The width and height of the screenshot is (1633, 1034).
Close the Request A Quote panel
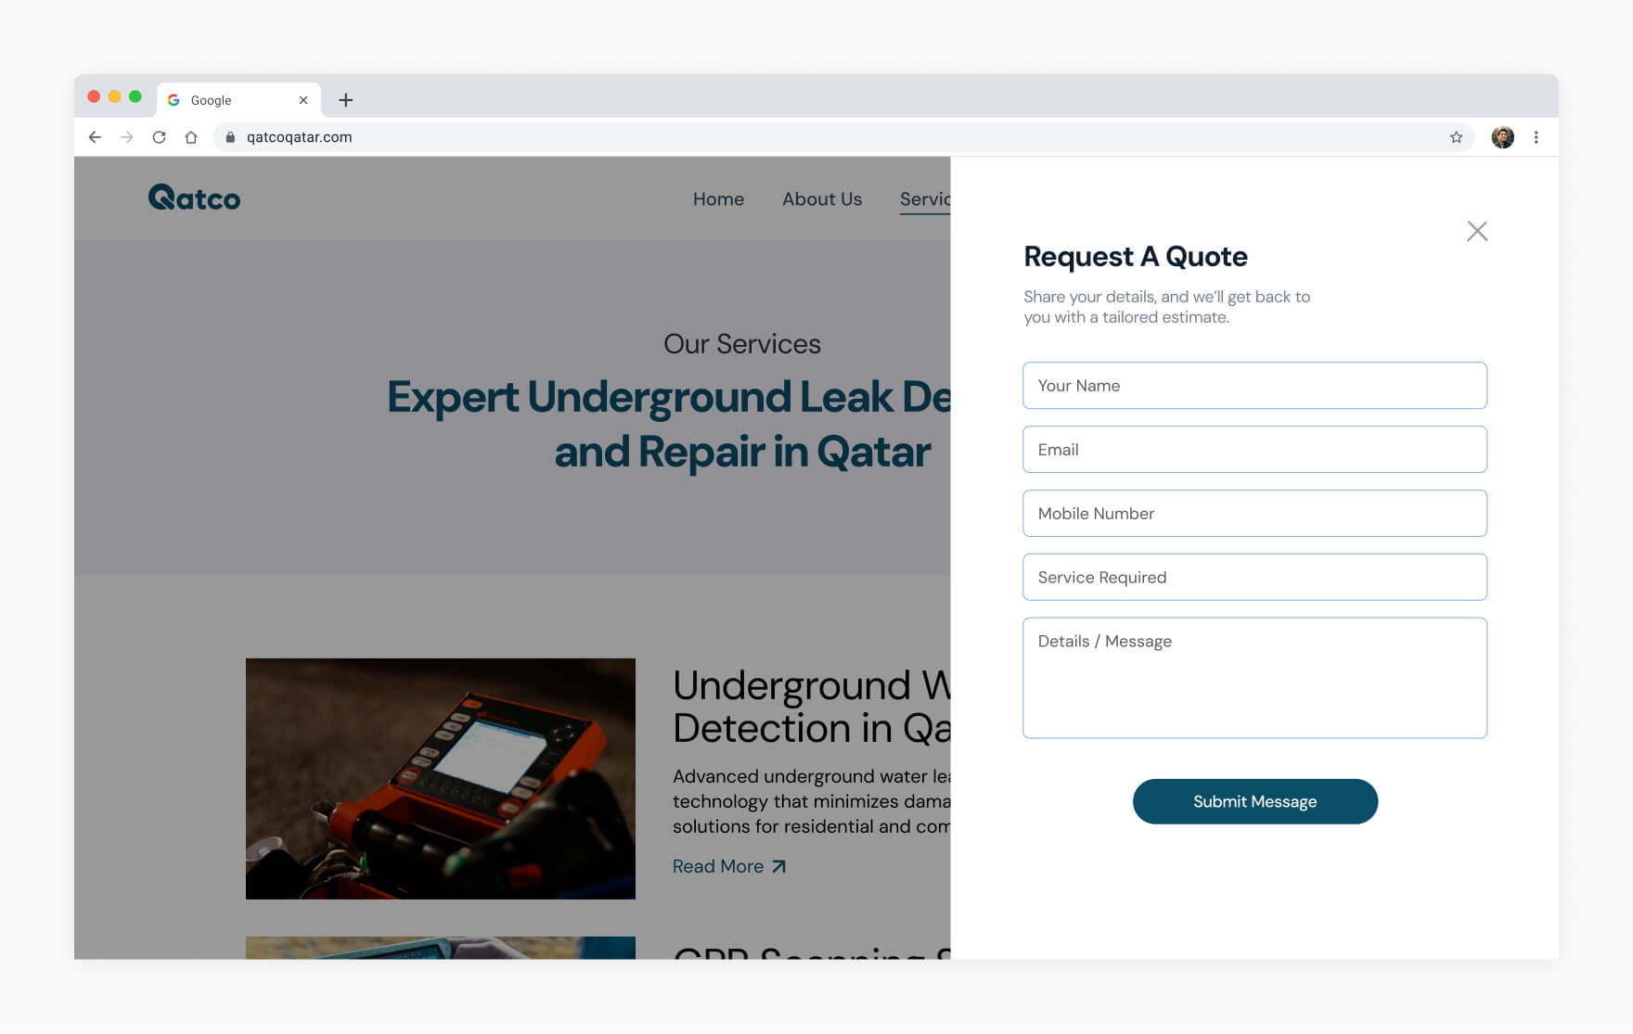1477,231
